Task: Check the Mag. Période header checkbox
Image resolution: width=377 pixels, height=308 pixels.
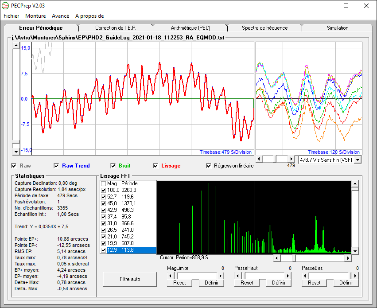Action: tap(103, 184)
